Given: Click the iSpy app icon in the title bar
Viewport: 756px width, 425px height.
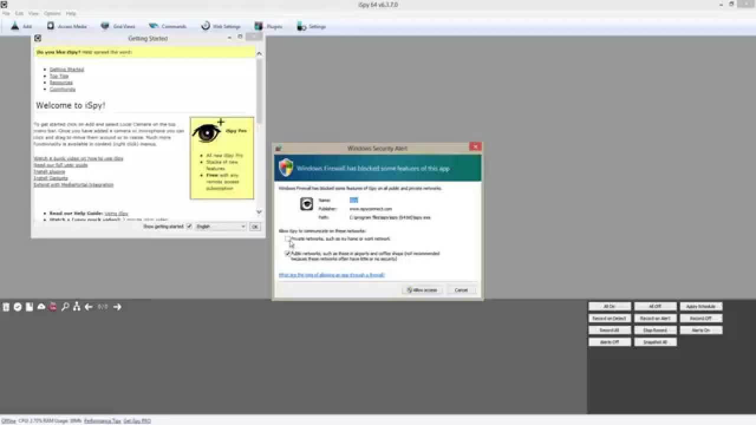Looking at the screenshot, I should (x=4, y=4).
